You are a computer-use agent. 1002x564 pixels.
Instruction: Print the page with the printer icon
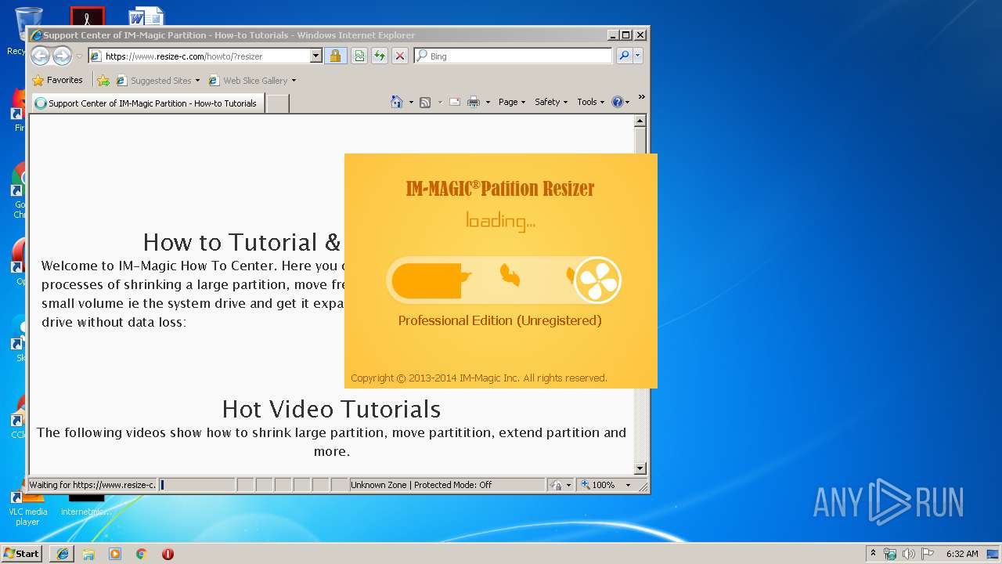pyautogui.click(x=473, y=102)
